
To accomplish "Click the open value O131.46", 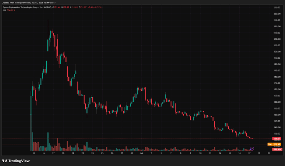I will (56, 7).
